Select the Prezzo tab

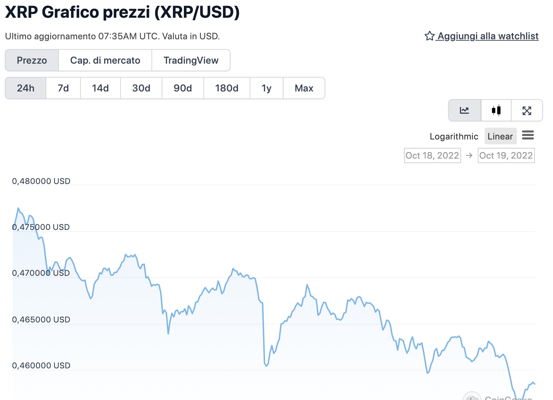(32, 60)
